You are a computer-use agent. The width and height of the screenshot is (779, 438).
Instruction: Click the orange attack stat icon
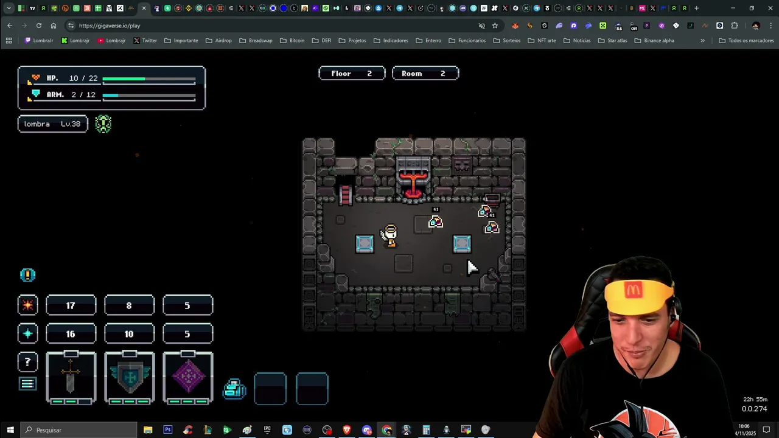tap(27, 305)
